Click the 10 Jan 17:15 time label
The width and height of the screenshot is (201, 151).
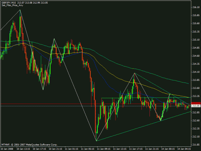click(x=39, y=149)
